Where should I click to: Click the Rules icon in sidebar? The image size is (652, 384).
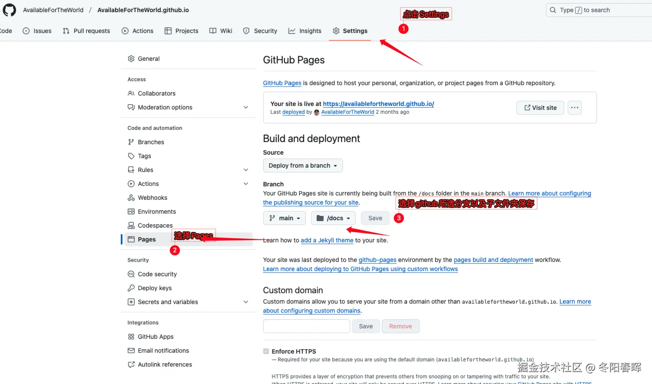131,170
